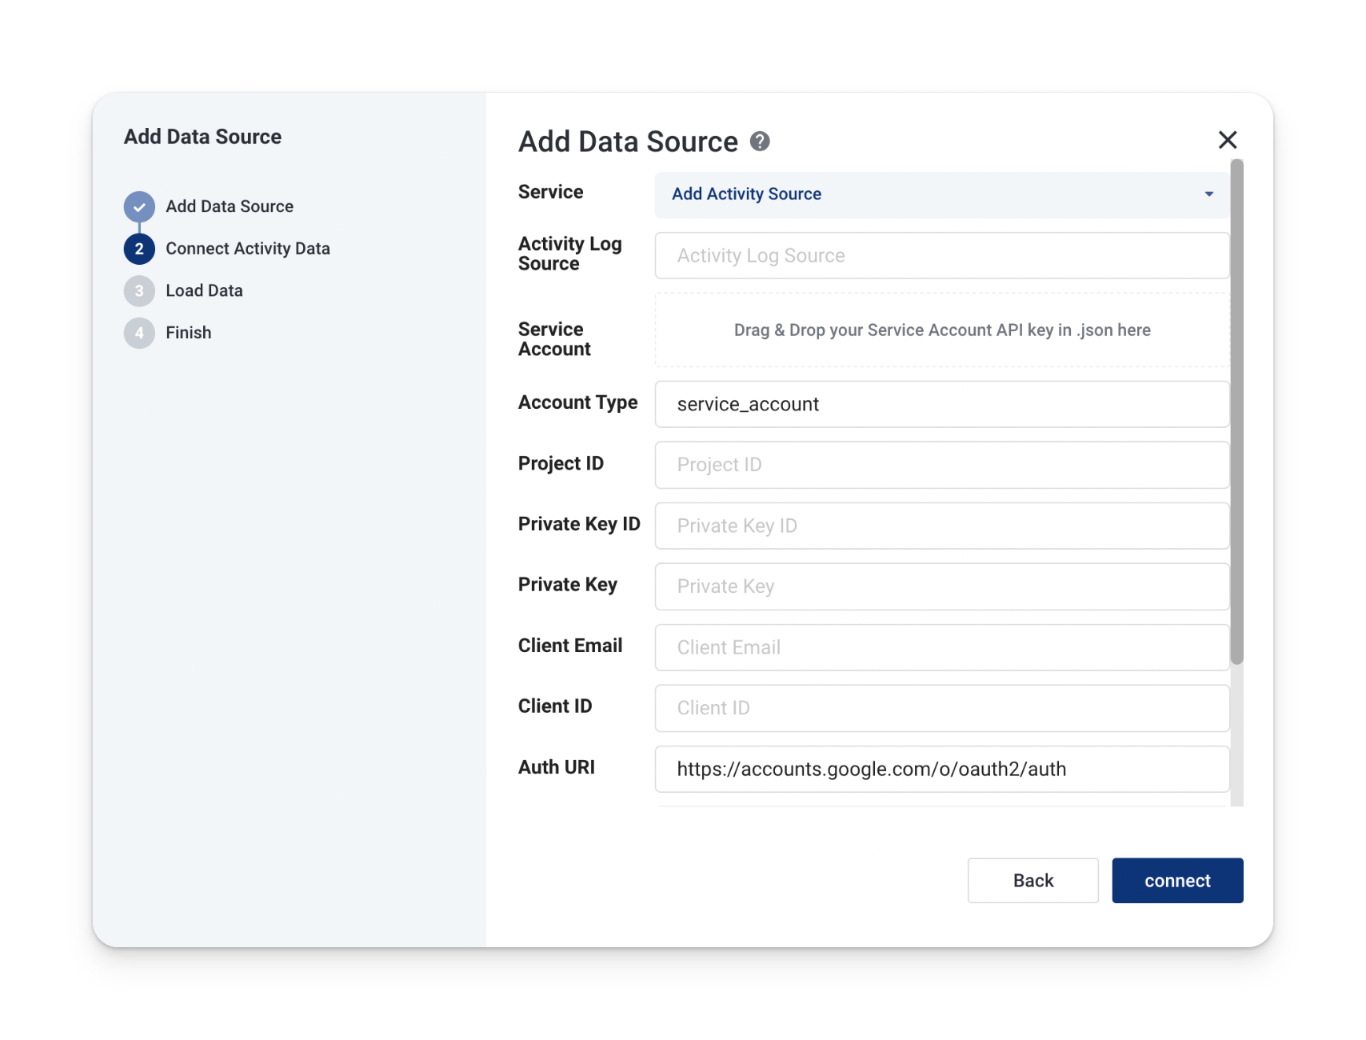
Task: Click the Client Email text box
Action: (941, 647)
